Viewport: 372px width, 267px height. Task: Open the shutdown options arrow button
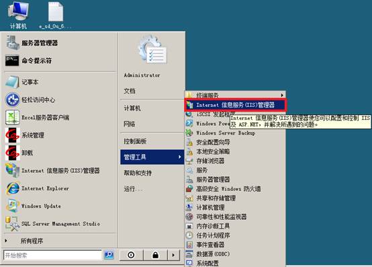coord(174,255)
